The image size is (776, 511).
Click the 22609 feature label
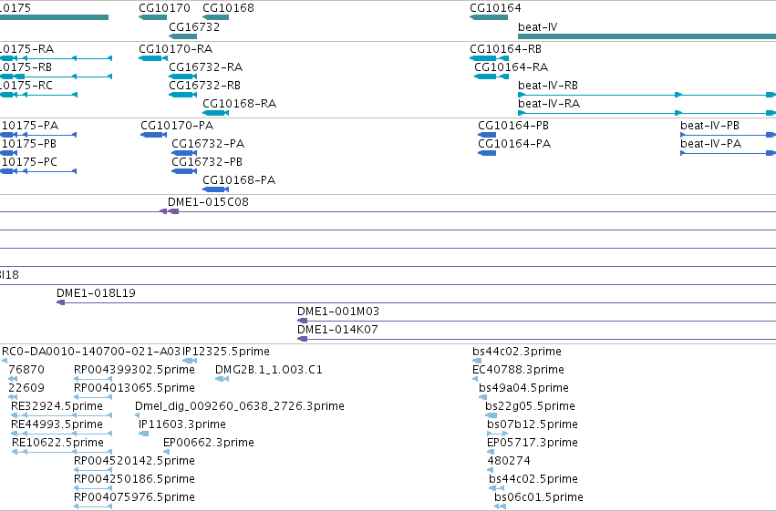pyautogui.click(x=26, y=388)
